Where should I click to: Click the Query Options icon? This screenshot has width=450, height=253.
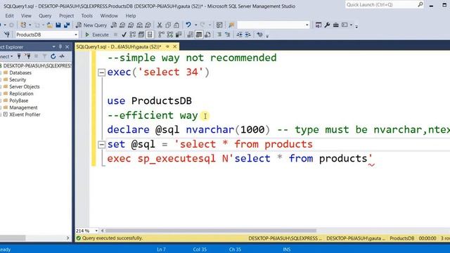pyautogui.click(x=141, y=34)
